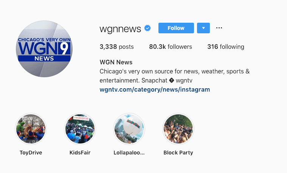Expand suggested accounts dropdown arrow beside Follow
The height and width of the screenshot is (173, 287).
coord(203,28)
